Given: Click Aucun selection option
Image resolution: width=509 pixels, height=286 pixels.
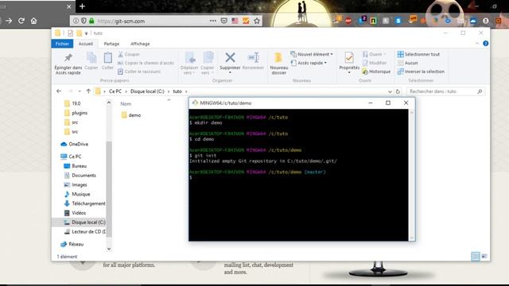Looking at the screenshot, I should coord(408,63).
